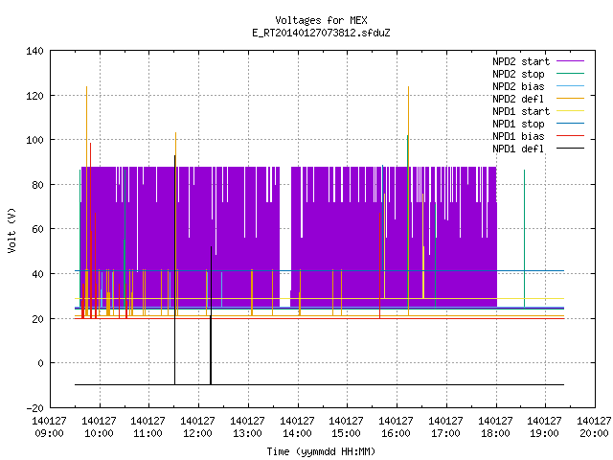Click the 'NPD1 bias' legend label
Image resolution: width=613 pixels, height=460 pixels.
click(x=518, y=136)
